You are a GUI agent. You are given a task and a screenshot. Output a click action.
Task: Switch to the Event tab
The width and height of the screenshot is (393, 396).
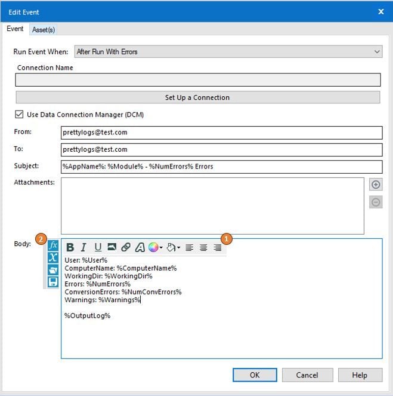(15, 29)
